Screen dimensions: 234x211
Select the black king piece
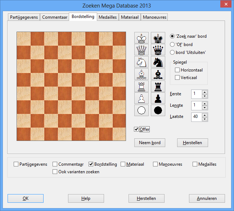[x=158, y=38]
